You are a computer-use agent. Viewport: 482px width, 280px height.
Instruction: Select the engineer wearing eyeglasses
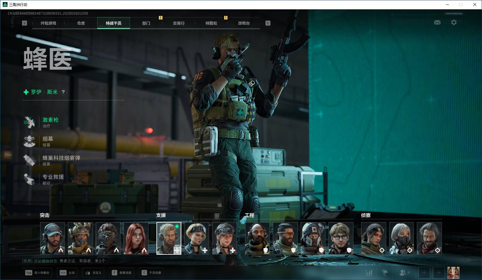point(341,239)
